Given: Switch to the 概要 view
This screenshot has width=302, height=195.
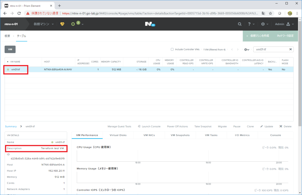Looking at the screenshot, I should (7, 36).
